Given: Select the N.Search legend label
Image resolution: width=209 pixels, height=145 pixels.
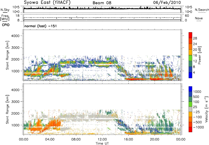Looking at the screenshot, I should 202,10.
